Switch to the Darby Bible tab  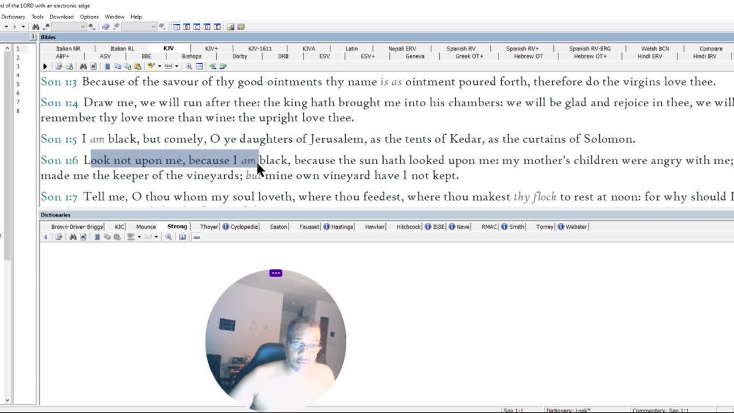pos(240,56)
